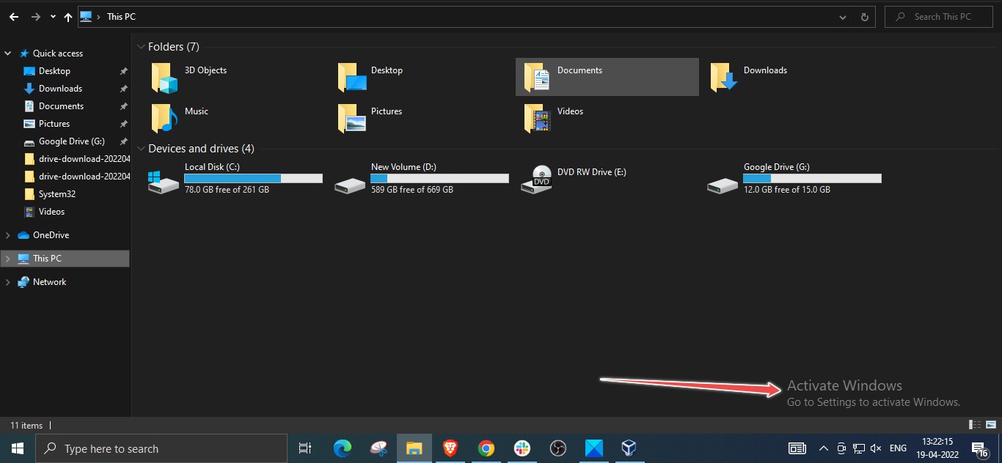Screen dimensions: 1002x463
Task: Click the Search This PC field
Action: coord(939,17)
